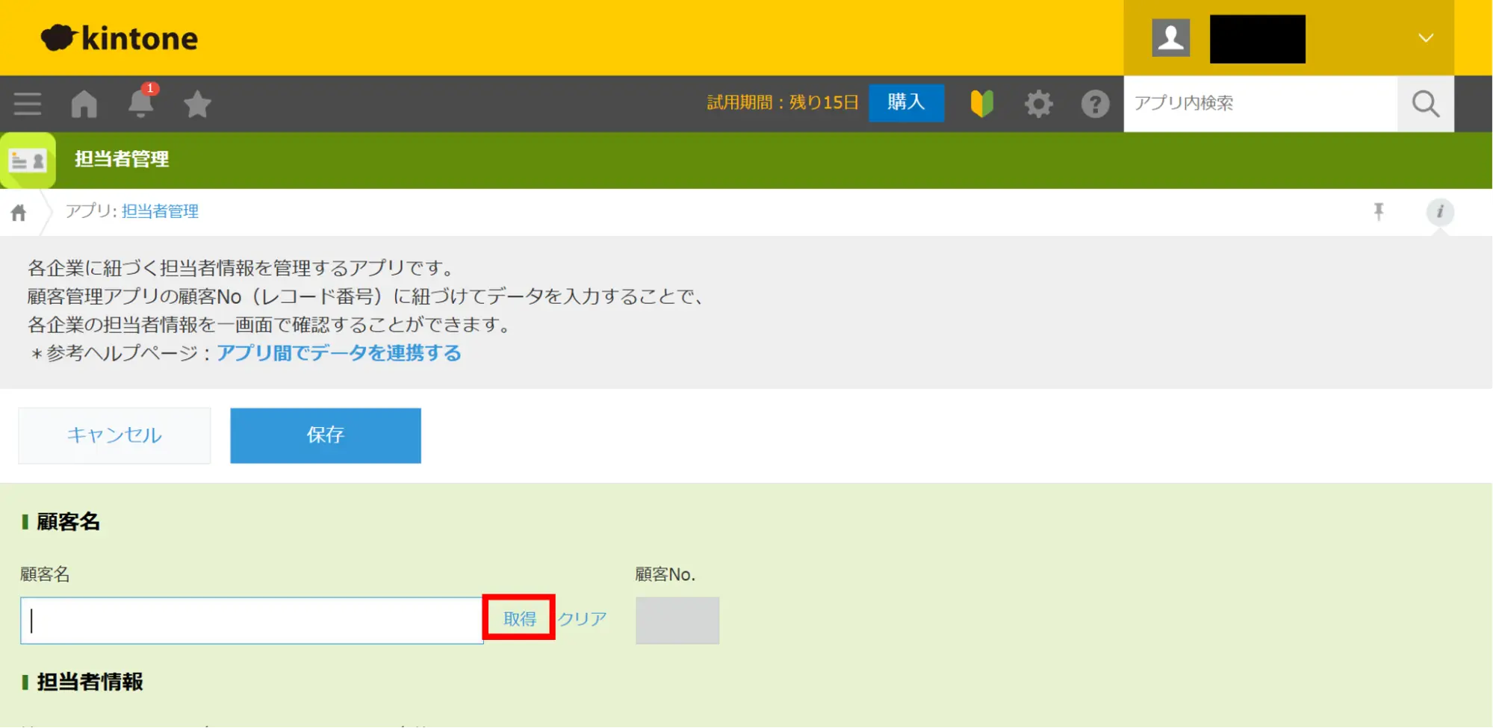
Task: Toggle the app info icon
Action: pos(1439,212)
